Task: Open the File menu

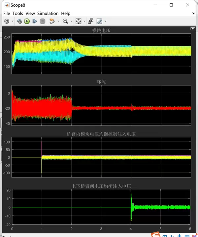Action: pyautogui.click(x=7, y=13)
